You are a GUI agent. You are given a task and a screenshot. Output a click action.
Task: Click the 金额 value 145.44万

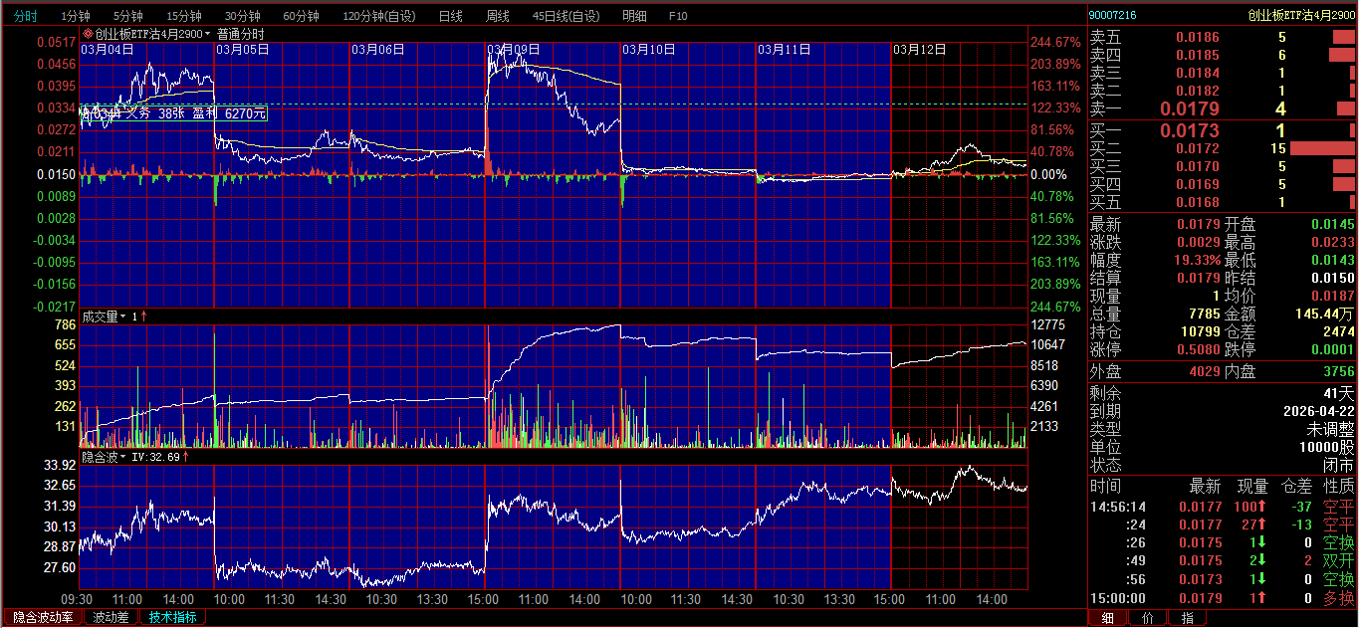coord(1325,314)
